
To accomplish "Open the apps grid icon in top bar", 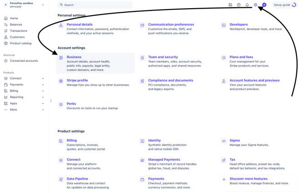I will tap(230, 5).
